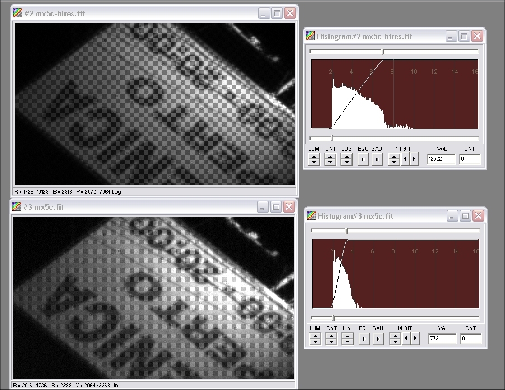
Task: Click 14 BIT up arrow in Histogram#2
Action: click(x=394, y=157)
